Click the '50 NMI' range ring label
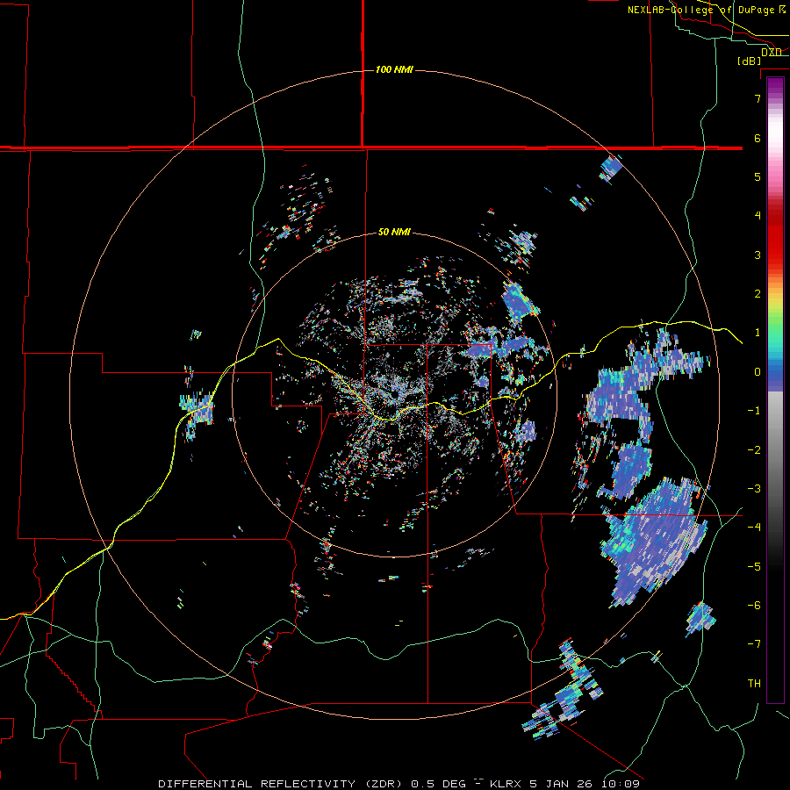Viewport: 790px width, 790px height. coord(394,232)
